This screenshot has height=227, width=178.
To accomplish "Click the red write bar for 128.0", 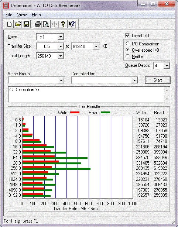I will click(41, 161).
